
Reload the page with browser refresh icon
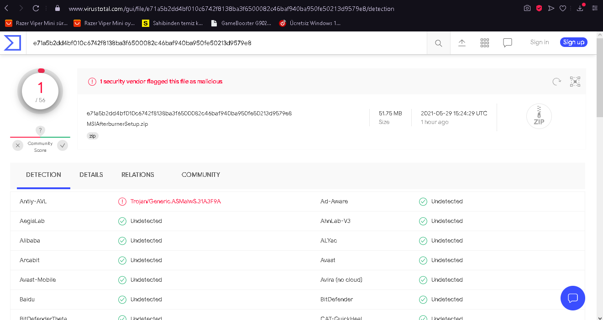pyautogui.click(x=36, y=8)
